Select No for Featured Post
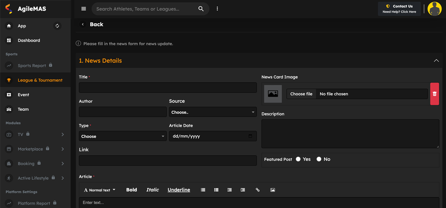The height and width of the screenshot is (208, 446). point(319,159)
